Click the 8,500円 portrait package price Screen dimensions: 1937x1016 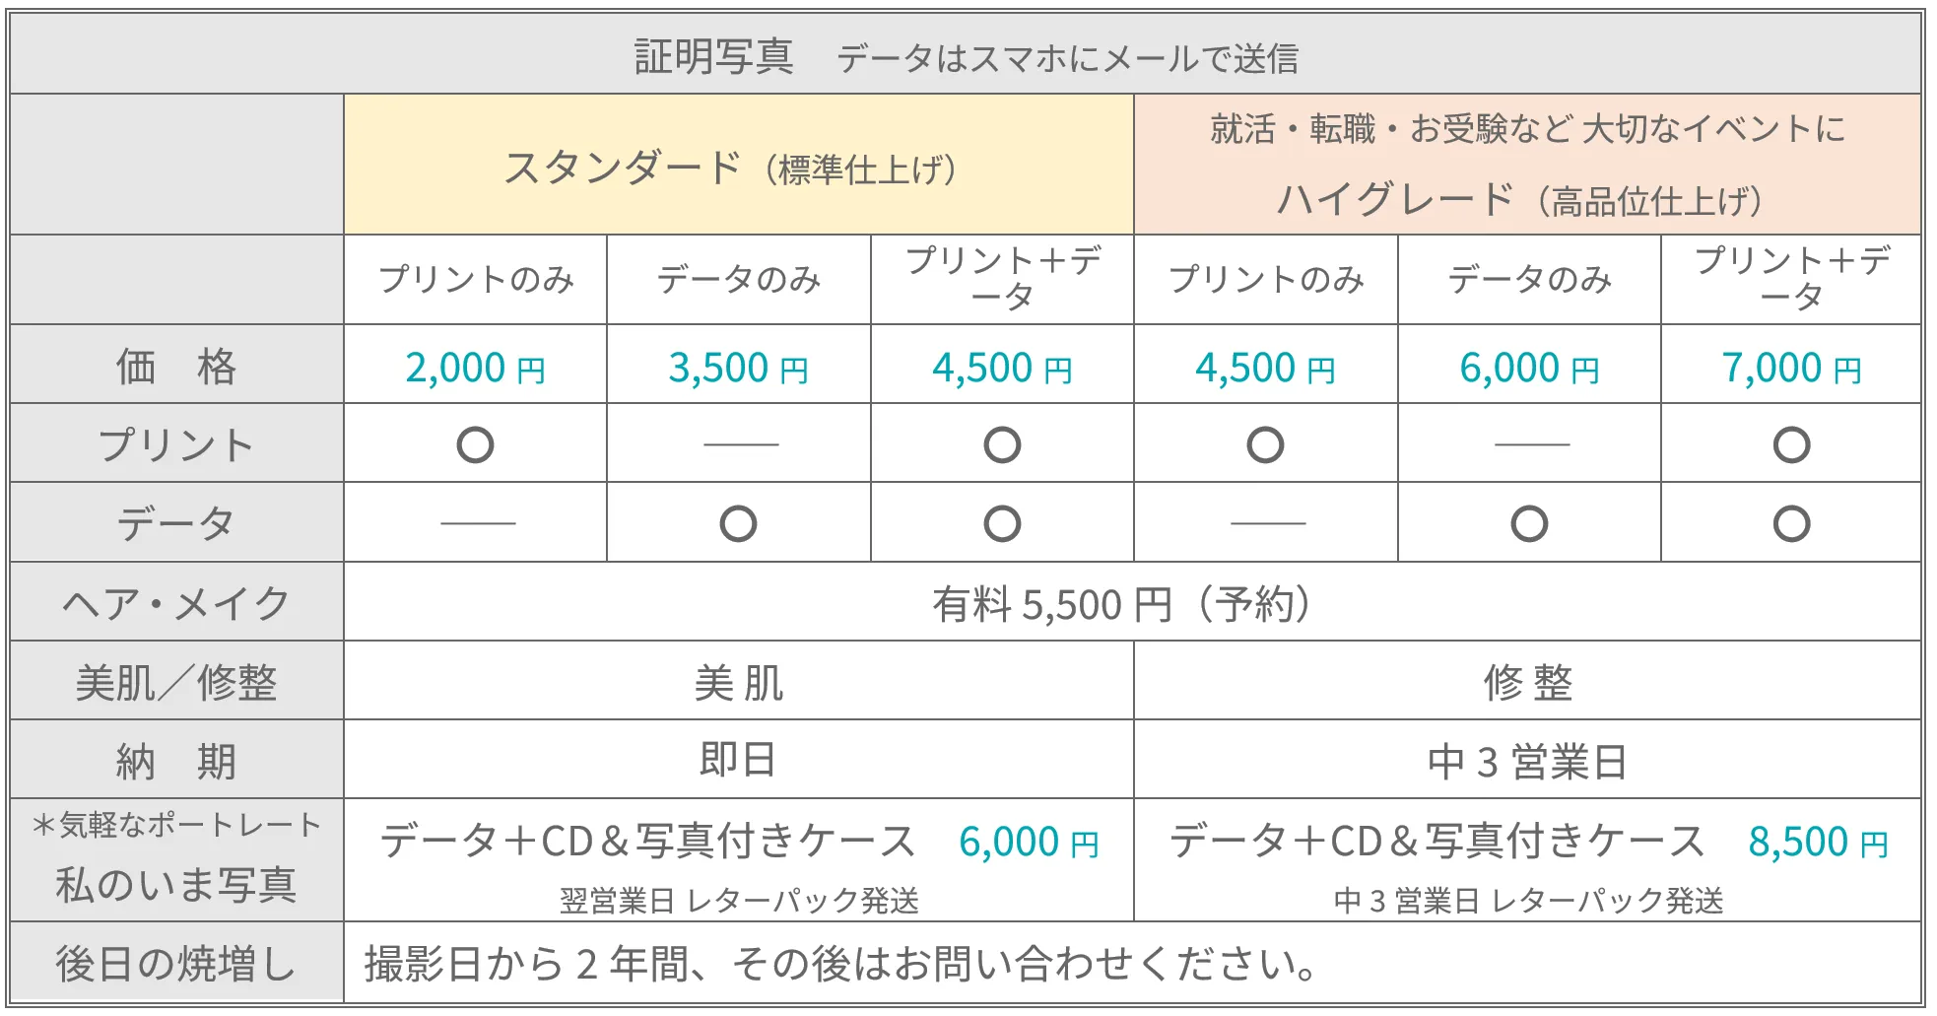pos(1818,843)
